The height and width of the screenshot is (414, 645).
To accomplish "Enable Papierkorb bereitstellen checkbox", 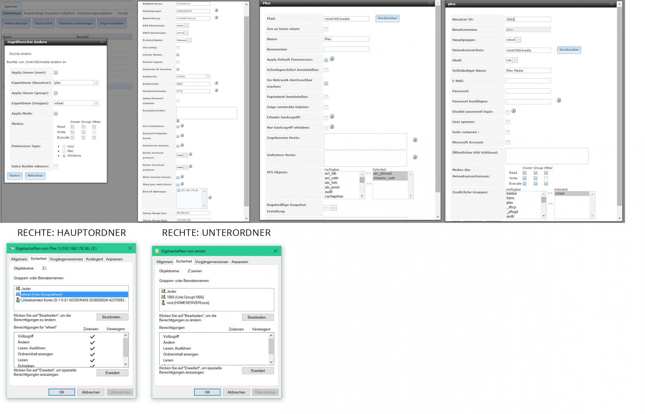I will click(326, 97).
